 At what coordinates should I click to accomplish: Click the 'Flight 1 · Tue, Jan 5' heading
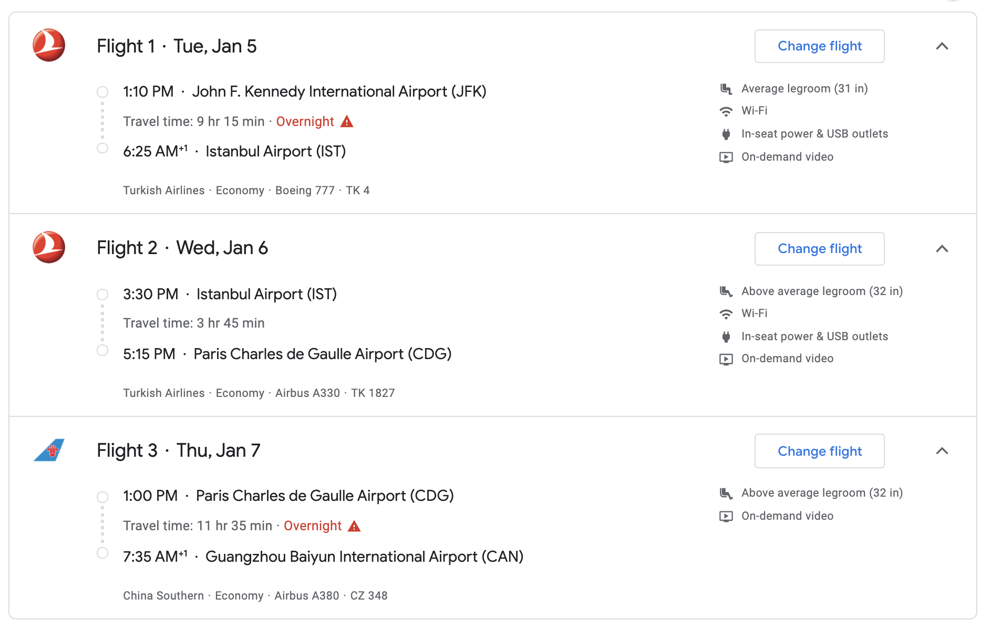pyautogui.click(x=177, y=46)
